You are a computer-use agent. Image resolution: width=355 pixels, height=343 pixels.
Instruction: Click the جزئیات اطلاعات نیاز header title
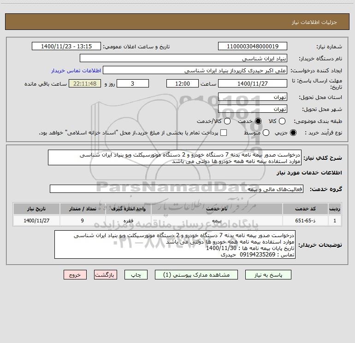(x=314, y=22)
